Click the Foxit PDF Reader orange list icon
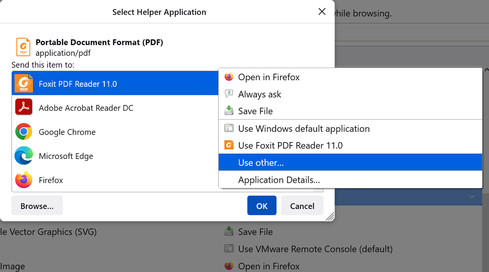This screenshot has width=489, height=272. tap(24, 84)
